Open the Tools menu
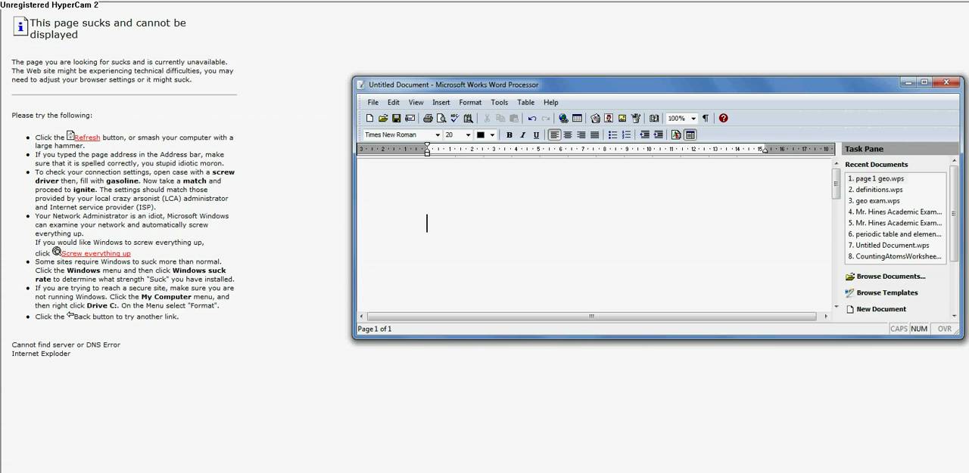 499,102
